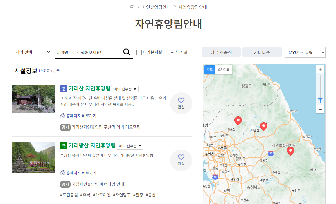This screenshot has height=204, width=336.
Task: Click into the 시설명 search input field
Action: (89, 52)
